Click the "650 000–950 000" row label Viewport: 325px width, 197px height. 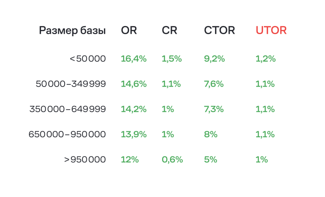pos(67,134)
